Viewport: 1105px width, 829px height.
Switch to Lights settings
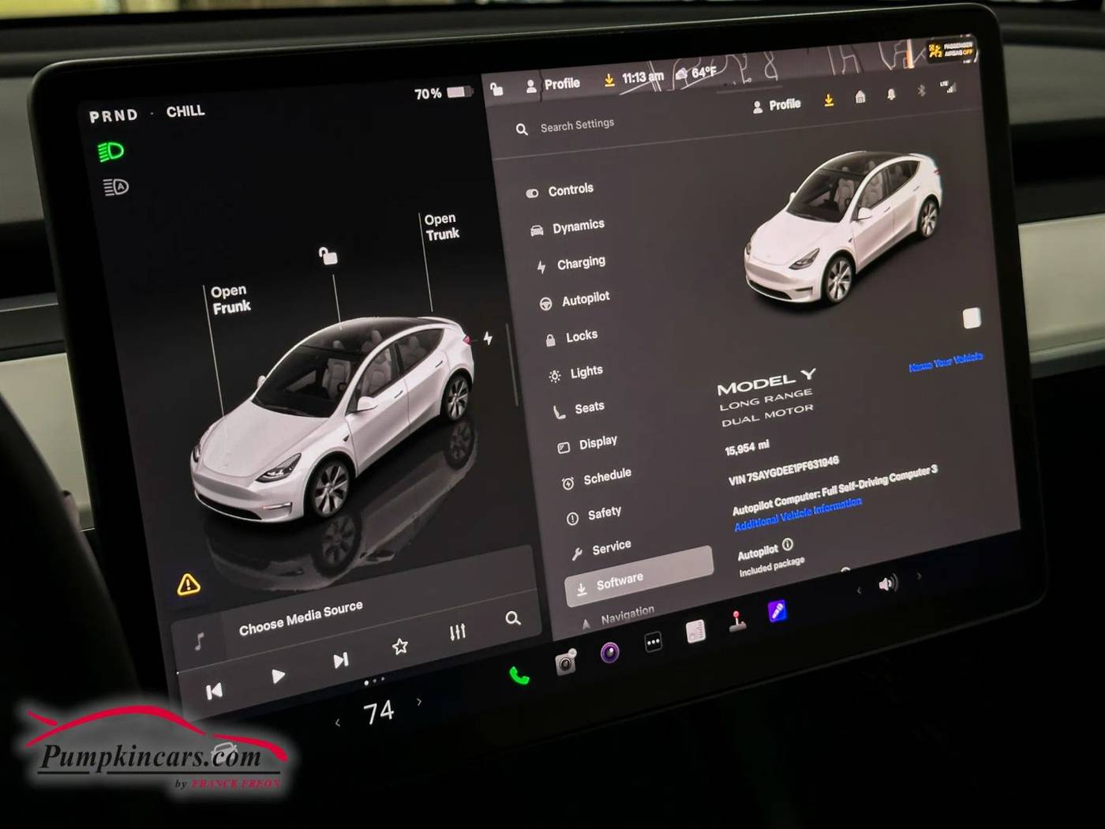tap(576, 373)
